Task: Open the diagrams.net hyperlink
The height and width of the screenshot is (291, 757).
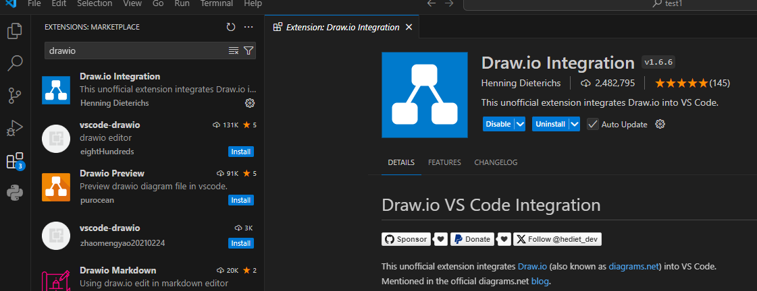Action: (634, 267)
